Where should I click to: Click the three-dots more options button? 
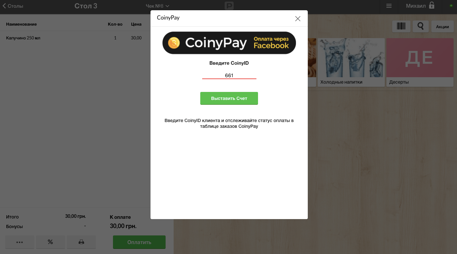20,242
